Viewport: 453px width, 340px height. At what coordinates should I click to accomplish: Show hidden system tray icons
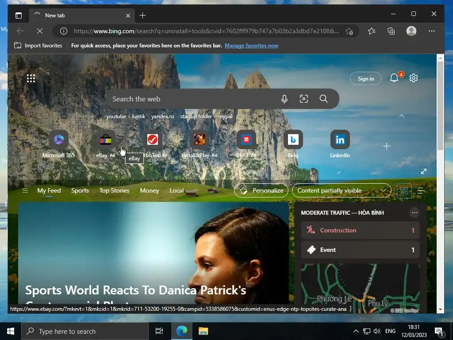(356, 331)
